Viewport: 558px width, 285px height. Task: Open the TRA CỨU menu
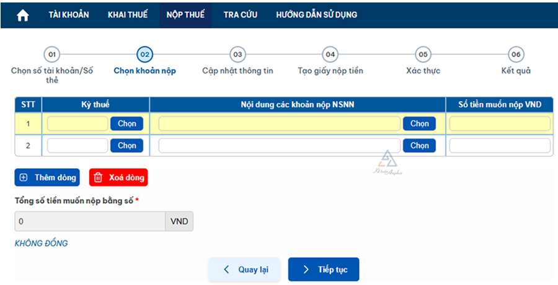pos(241,15)
